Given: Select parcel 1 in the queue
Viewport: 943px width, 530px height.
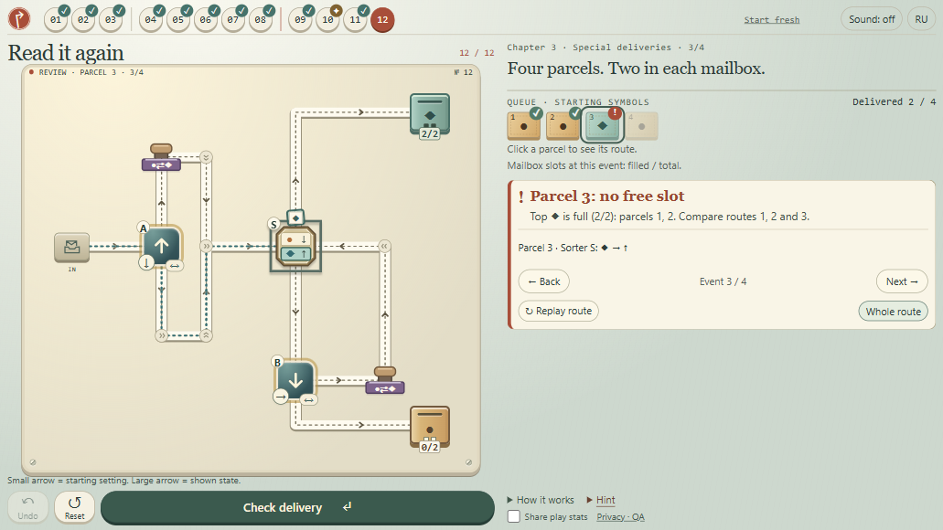Looking at the screenshot, I should pos(524,125).
